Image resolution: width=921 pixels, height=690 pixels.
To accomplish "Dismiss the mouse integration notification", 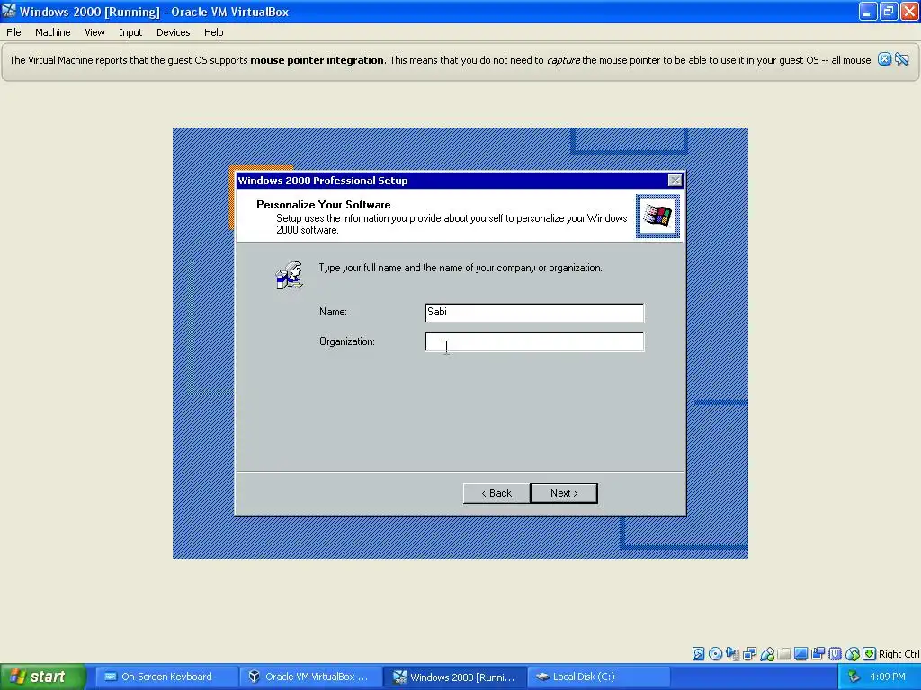I will (885, 59).
